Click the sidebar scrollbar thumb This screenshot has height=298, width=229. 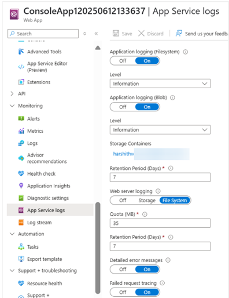pyautogui.click(x=98, y=248)
